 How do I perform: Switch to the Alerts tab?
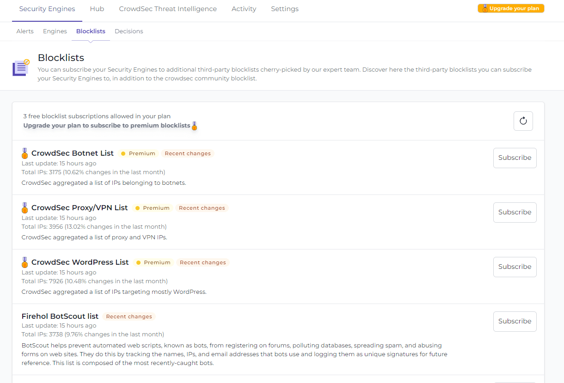click(25, 31)
